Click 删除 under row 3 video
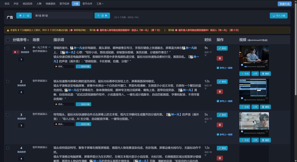 click(x=265, y=140)
